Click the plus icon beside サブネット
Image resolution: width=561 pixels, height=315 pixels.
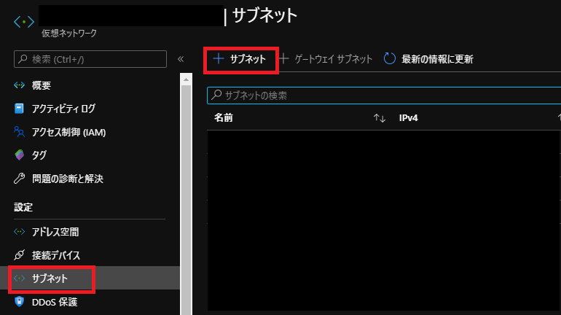click(219, 59)
